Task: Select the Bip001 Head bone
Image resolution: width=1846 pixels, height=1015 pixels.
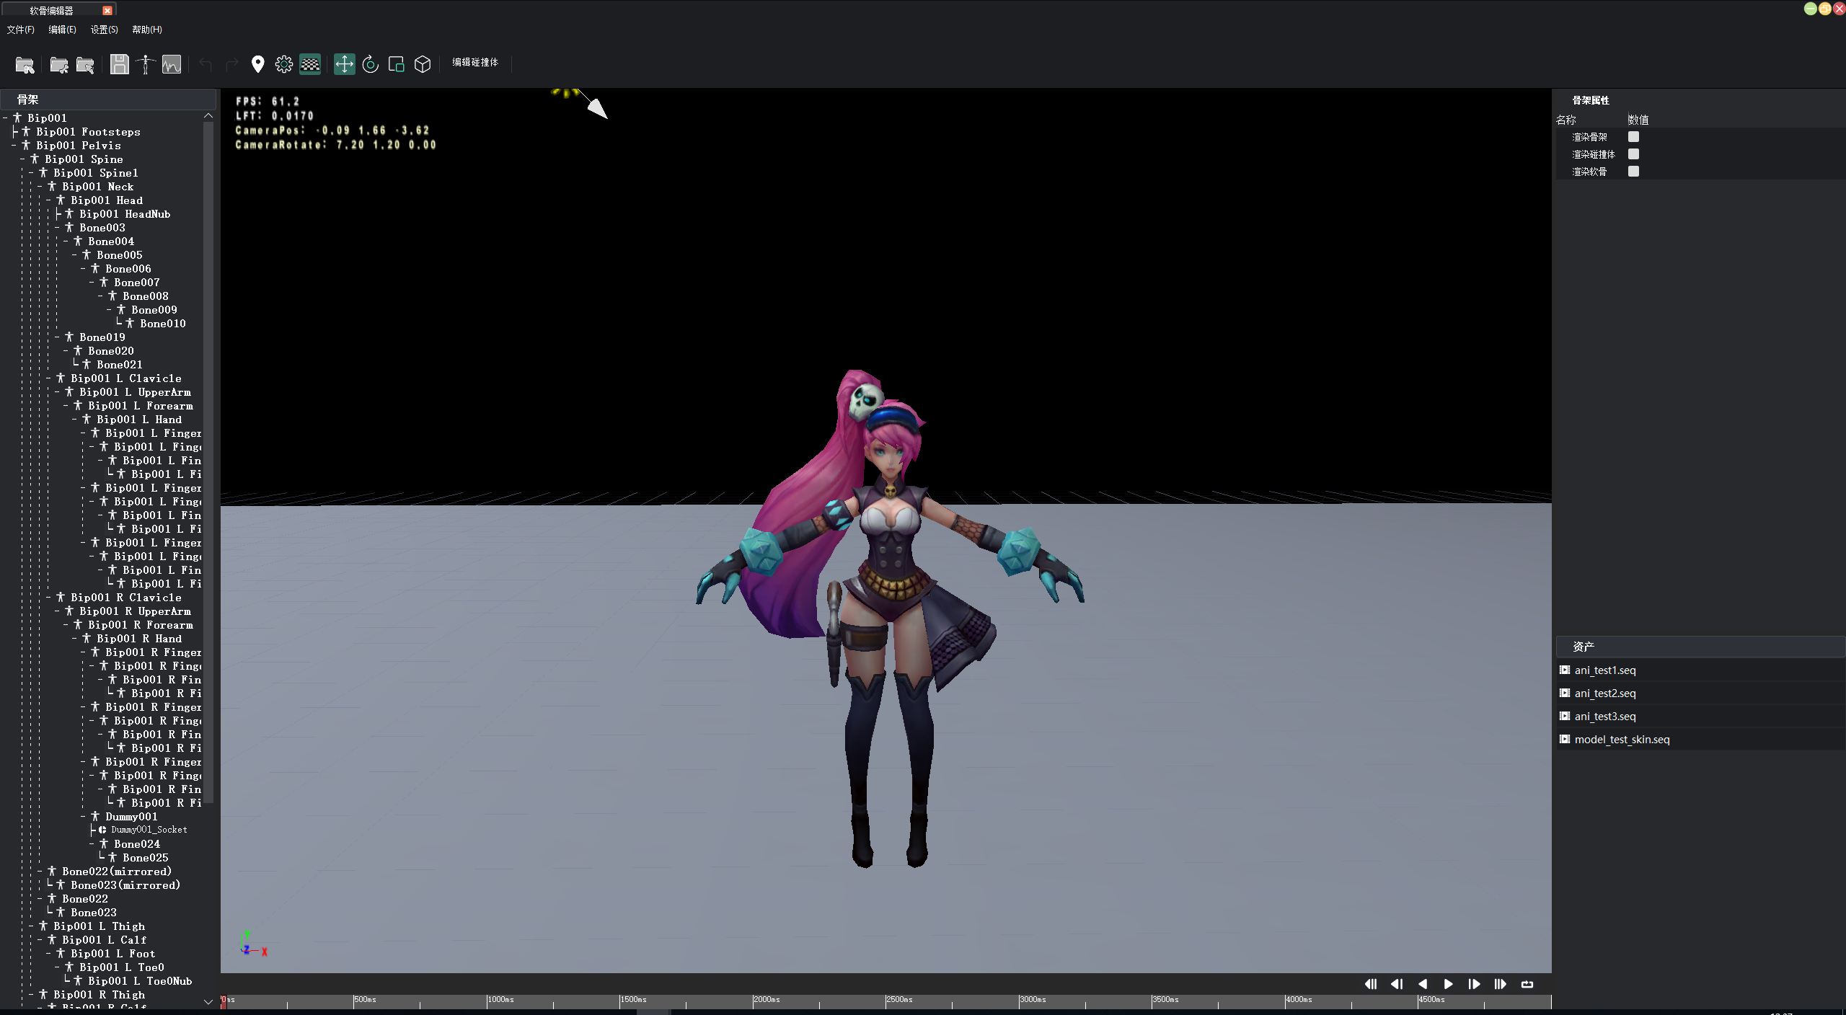Action: (x=107, y=200)
